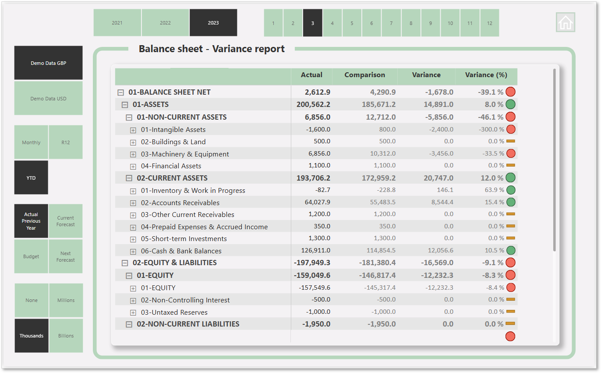
Task: Select month 12
Action: pyautogui.click(x=489, y=23)
